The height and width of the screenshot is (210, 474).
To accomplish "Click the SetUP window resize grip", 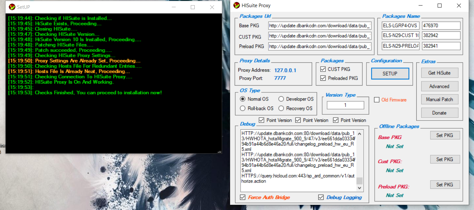I will 220,152.
